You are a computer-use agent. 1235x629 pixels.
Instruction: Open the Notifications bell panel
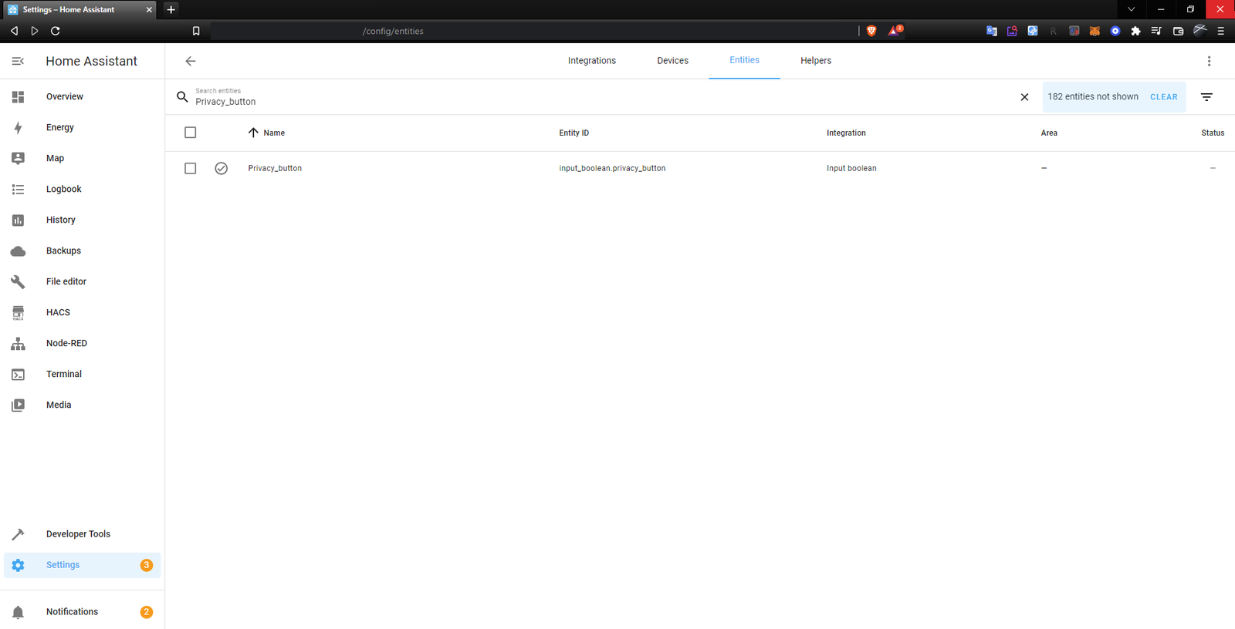pyautogui.click(x=72, y=611)
